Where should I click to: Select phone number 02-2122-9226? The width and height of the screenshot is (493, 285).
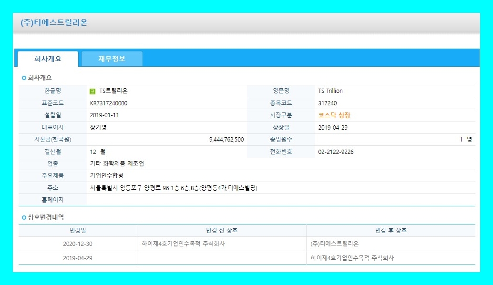coord(336,152)
